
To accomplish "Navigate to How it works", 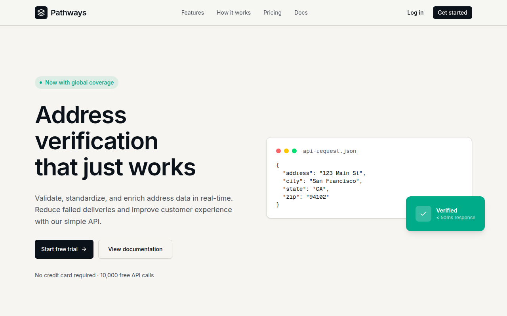I will click(234, 13).
